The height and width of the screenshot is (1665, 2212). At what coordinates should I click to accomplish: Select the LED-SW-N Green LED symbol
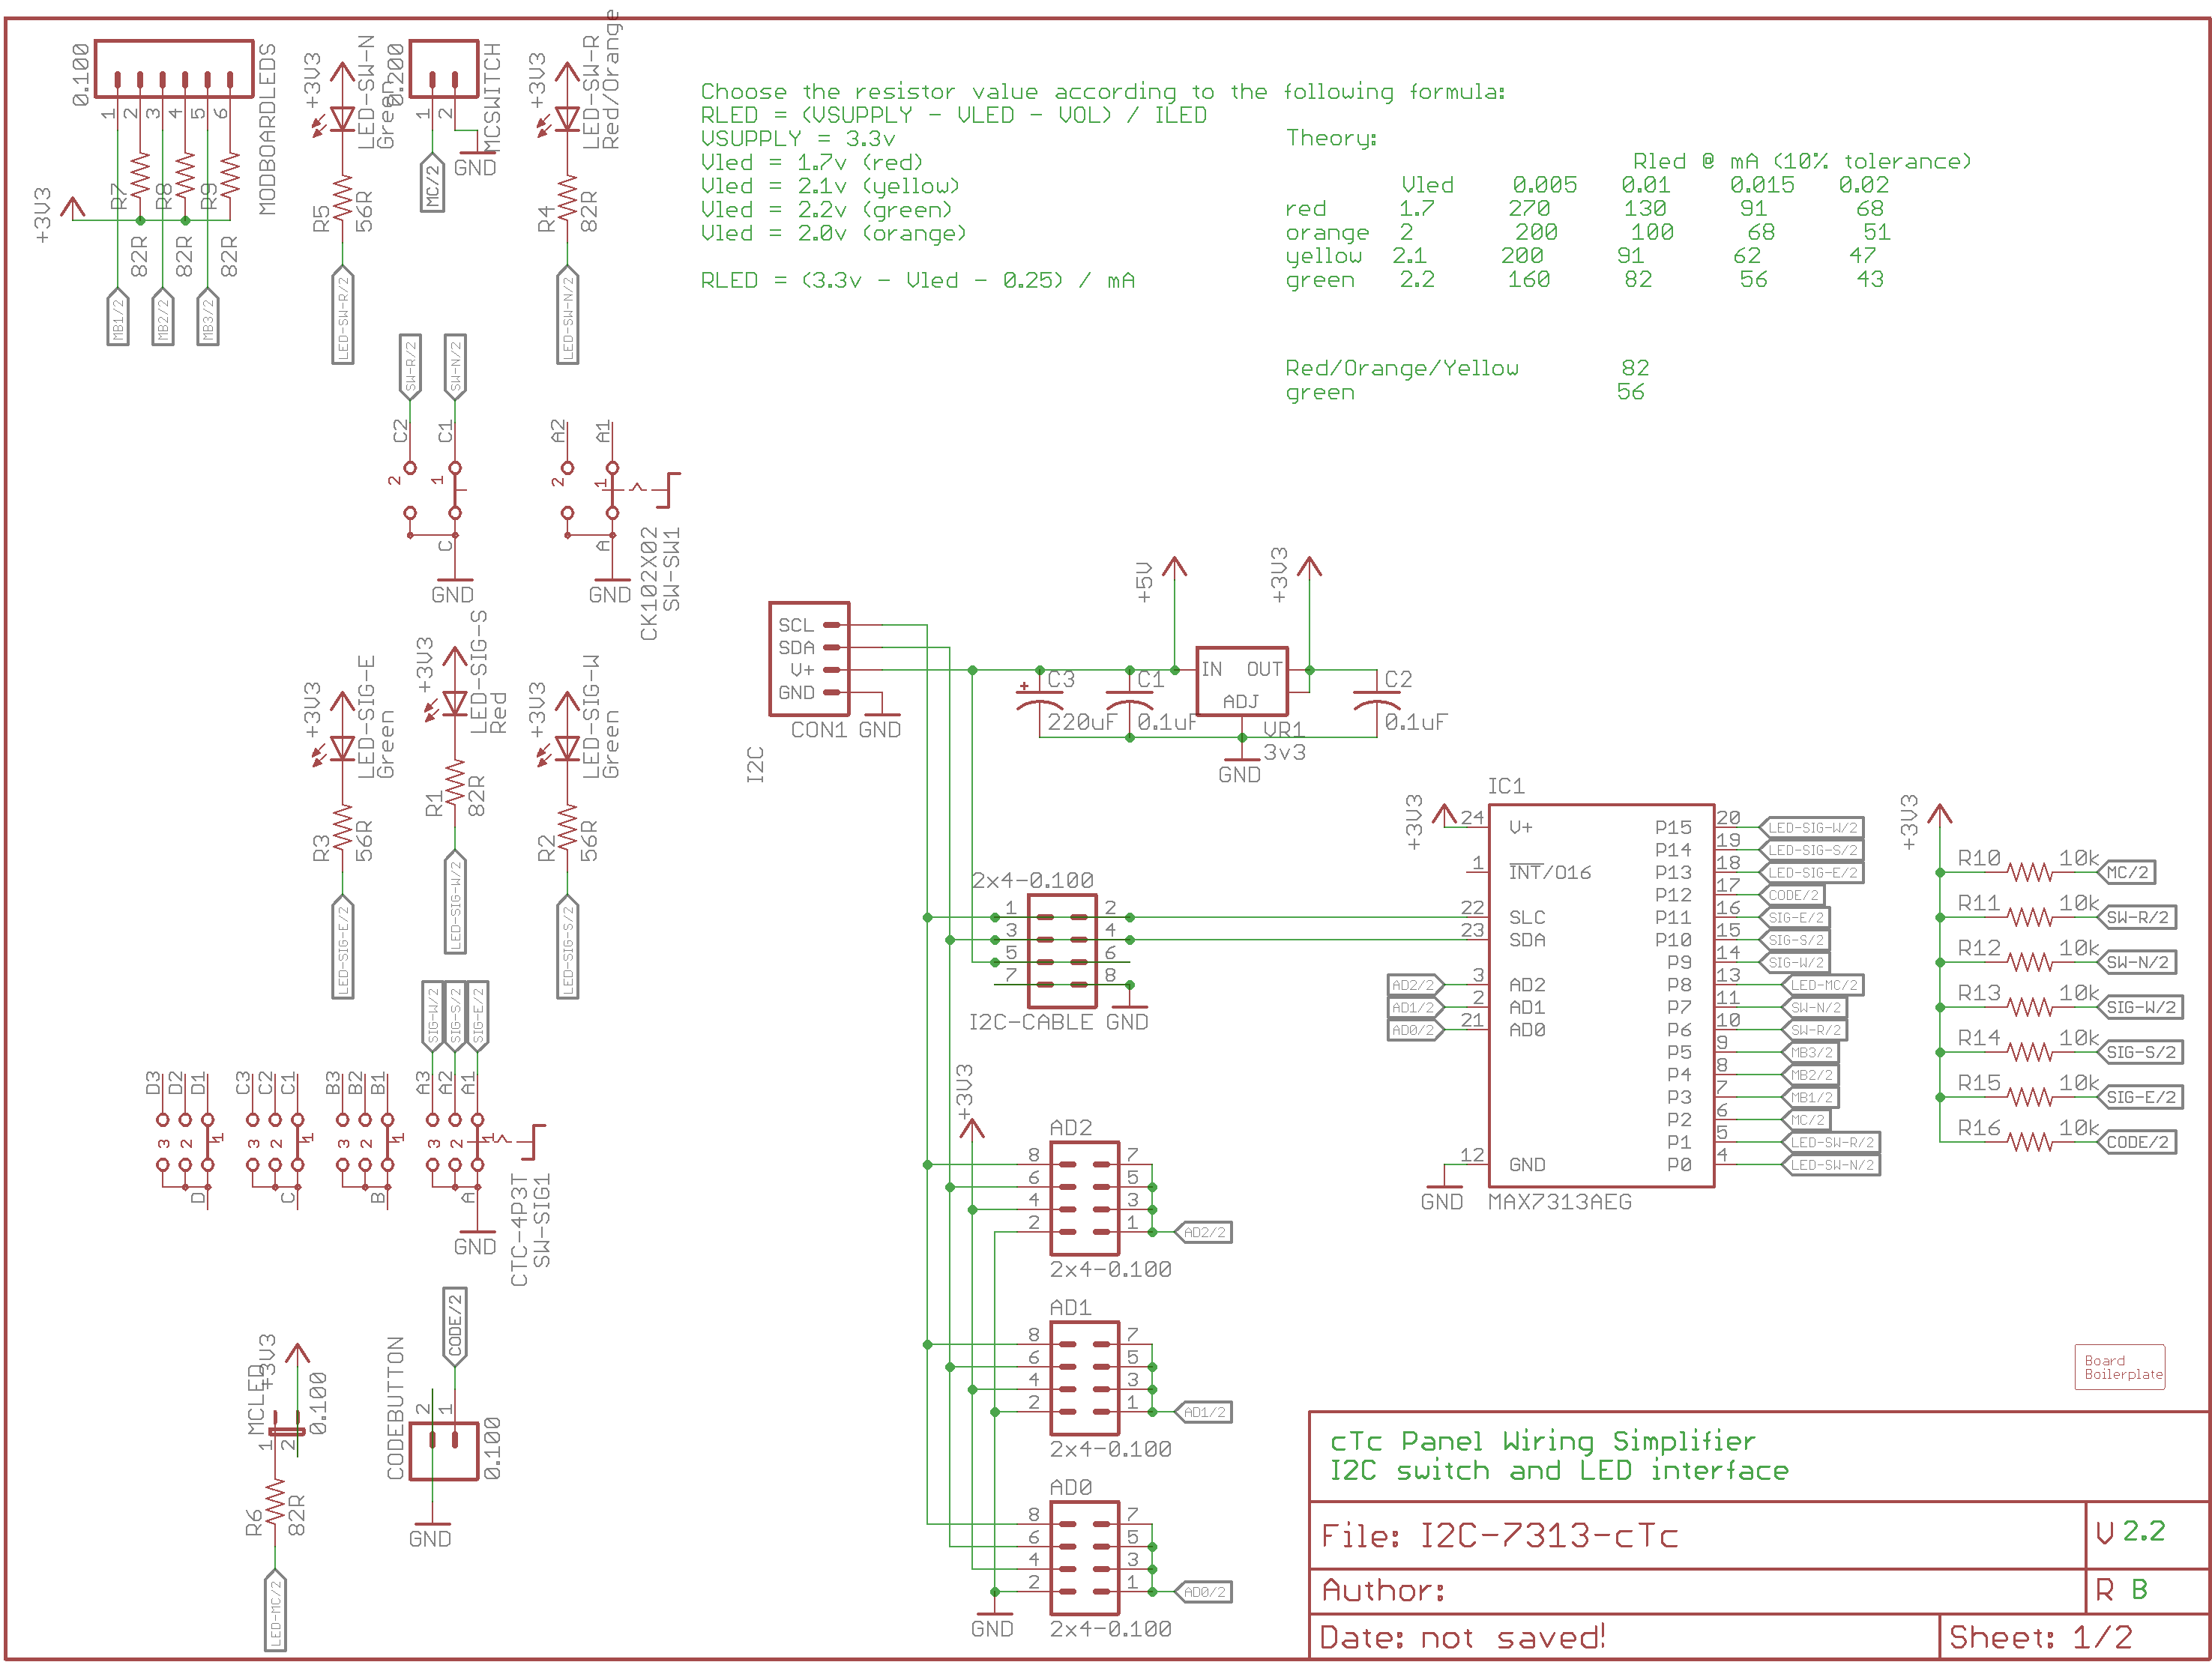(338, 120)
